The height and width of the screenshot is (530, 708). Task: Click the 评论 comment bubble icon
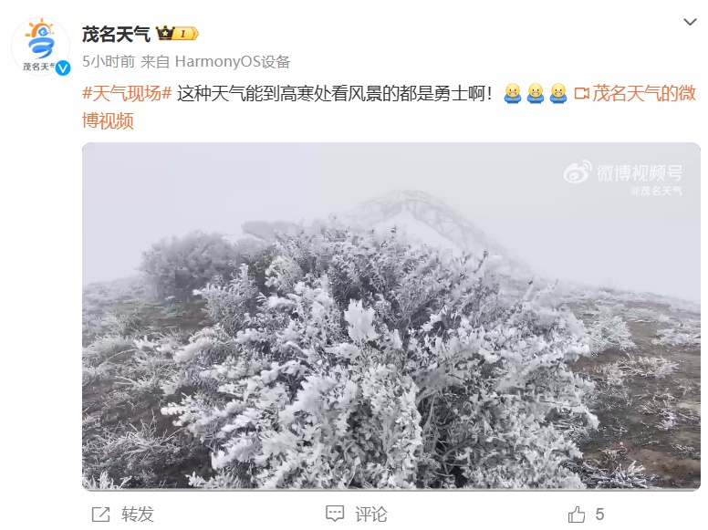[x=335, y=514]
